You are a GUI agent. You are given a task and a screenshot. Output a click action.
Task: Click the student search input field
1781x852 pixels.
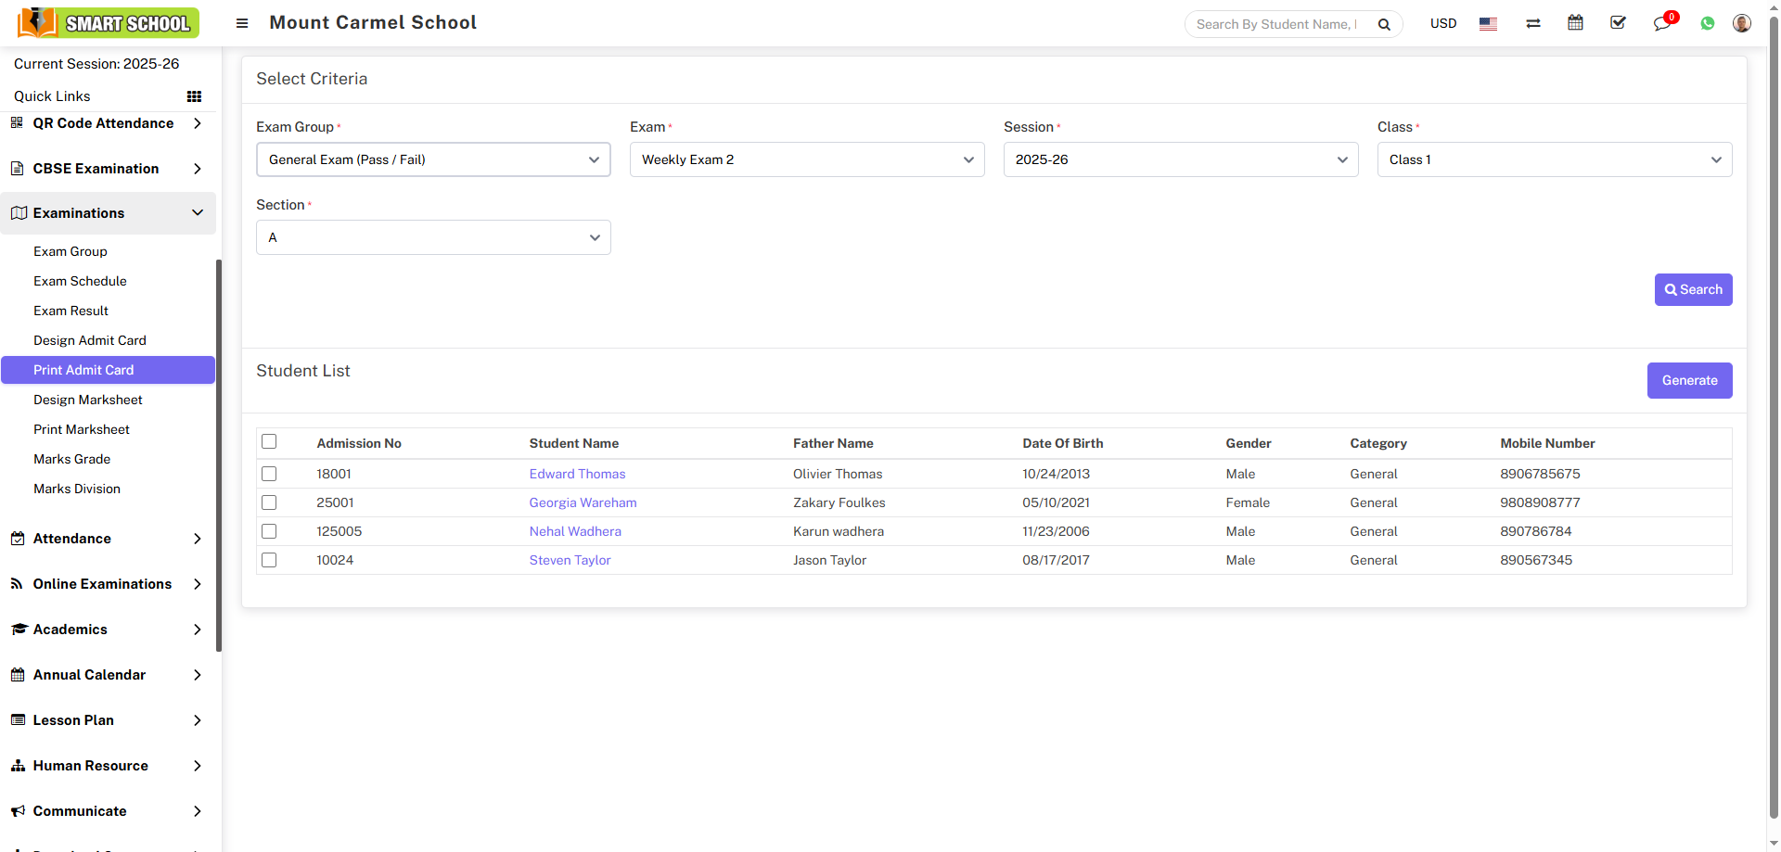pos(1276,24)
